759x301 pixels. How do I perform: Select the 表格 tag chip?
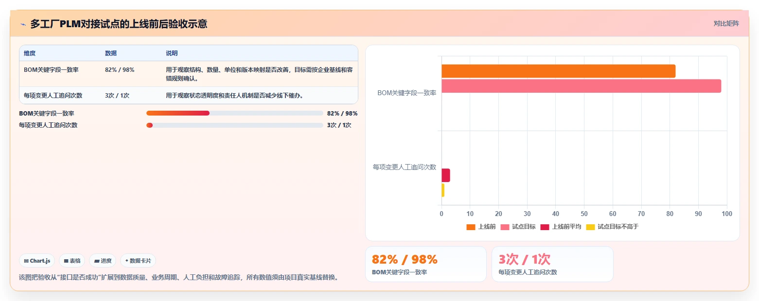coord(72,261)
